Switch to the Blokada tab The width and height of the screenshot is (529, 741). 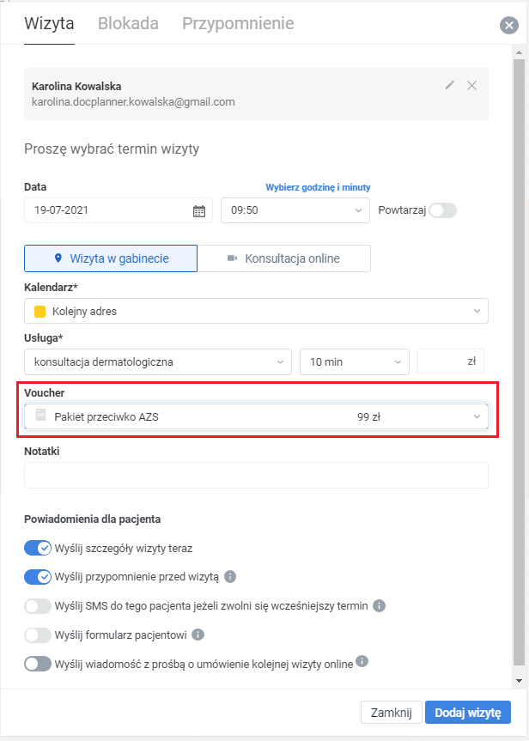pos(128,23)
